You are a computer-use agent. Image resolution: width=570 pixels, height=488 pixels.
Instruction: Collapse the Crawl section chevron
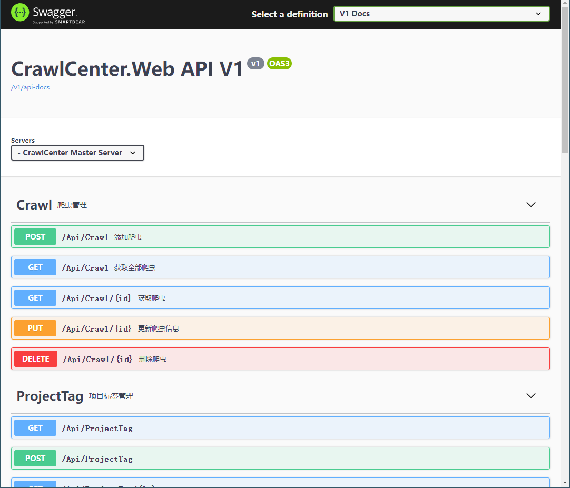(x=530, y=205)
